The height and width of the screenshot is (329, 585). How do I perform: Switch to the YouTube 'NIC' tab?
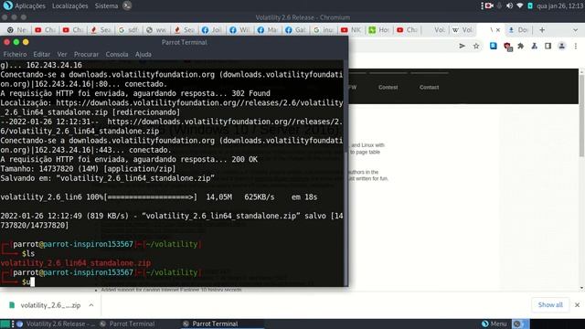pos(351,30)
